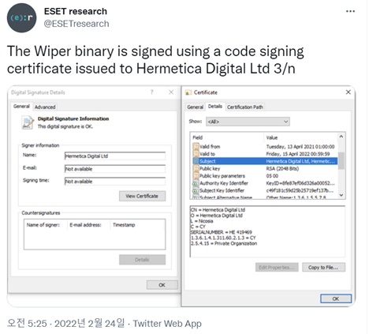
Task: Open the tweet's three-dot more menu
Action: [x=350, y=11]
